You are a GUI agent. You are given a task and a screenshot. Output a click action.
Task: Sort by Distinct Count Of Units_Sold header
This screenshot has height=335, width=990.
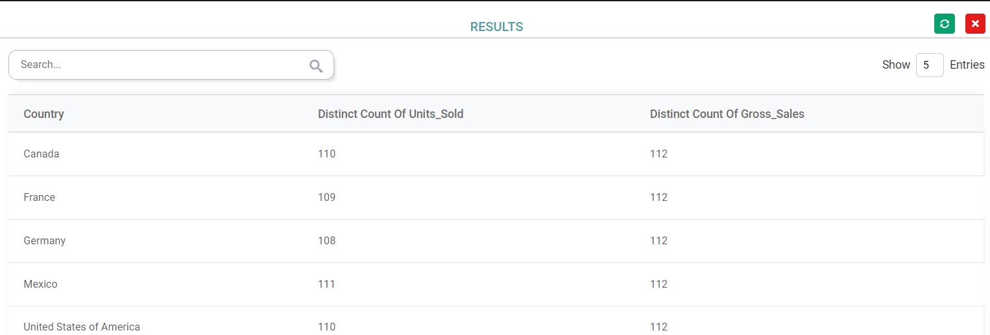391,114
